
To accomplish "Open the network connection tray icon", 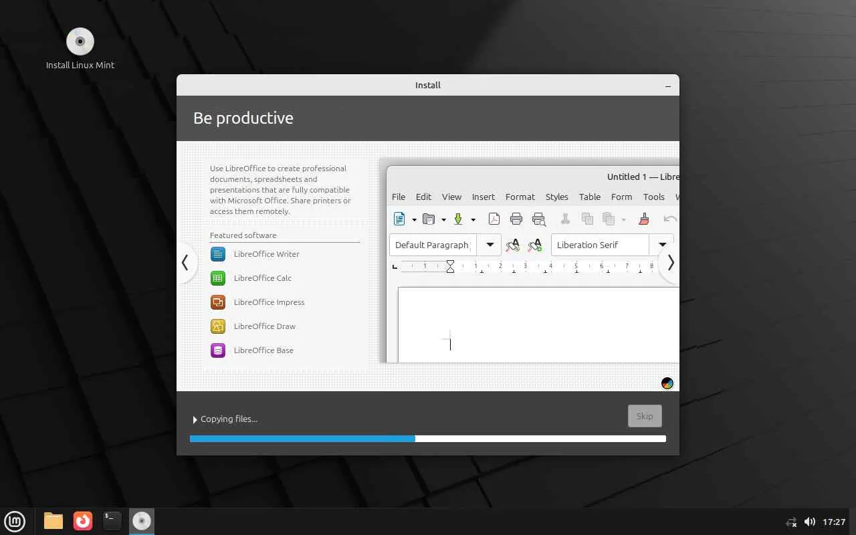I will [791, 522].
